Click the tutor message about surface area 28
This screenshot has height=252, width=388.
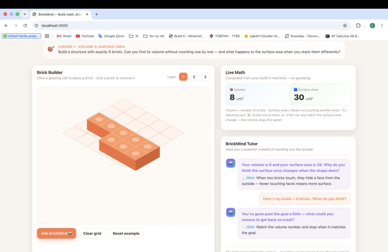click(294, 174)
